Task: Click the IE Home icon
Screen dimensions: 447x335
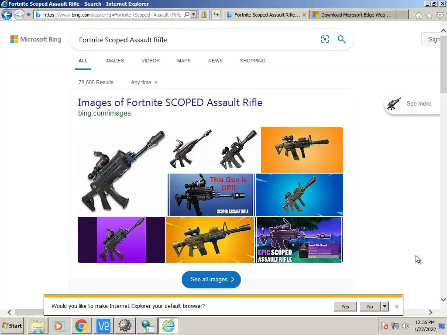Action: click(x=419, y=15)
